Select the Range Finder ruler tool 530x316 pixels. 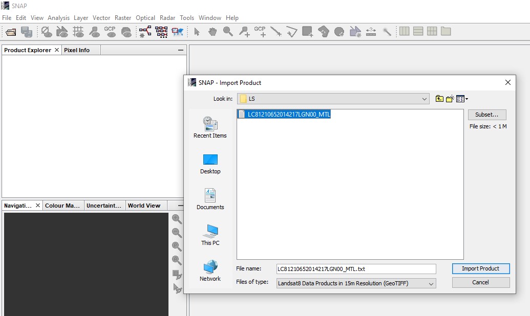tap(371, 32)
